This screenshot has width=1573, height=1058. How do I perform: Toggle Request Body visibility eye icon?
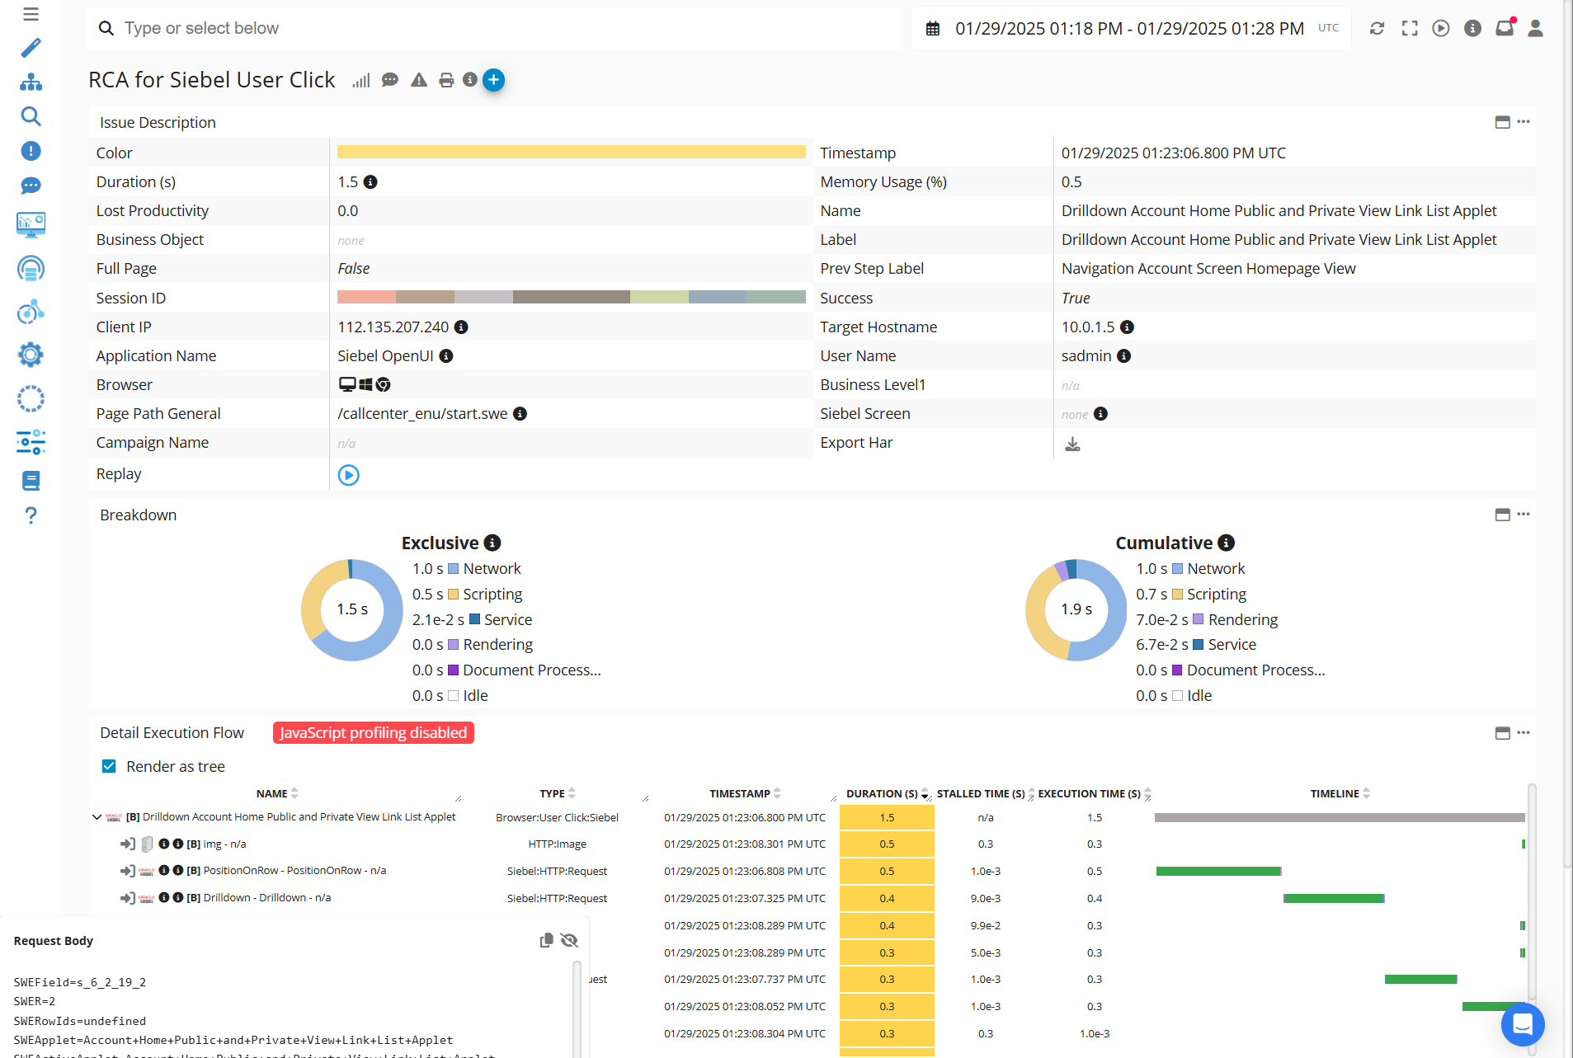pos(569,940)
